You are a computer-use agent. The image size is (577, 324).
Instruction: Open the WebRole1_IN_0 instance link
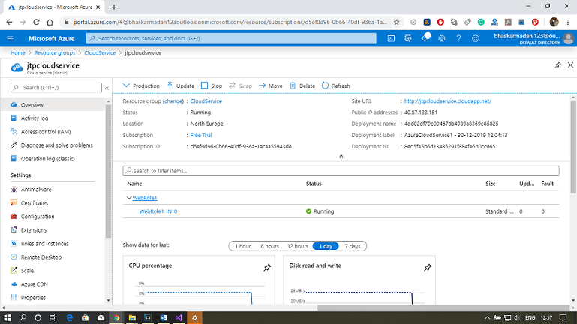click(158, 211)
